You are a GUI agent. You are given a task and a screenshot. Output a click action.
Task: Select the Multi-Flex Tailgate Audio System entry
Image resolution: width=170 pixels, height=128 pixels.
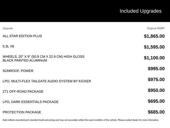coord(47,81)
